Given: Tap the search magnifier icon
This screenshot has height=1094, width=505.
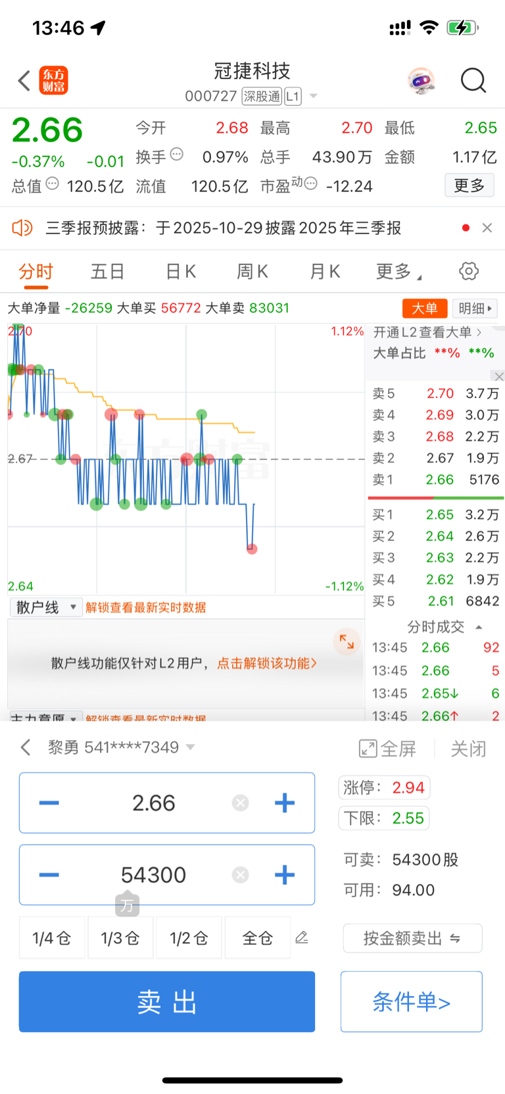Looking at the screenshot, I should pyautogui.click(x=473, y=81).
